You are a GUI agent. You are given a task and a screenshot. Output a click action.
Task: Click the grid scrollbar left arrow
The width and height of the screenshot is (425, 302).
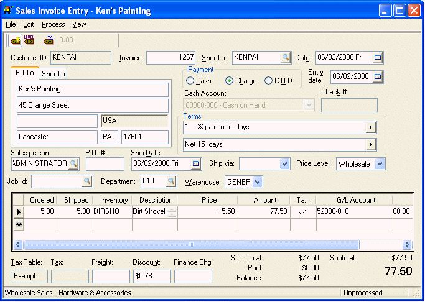click(x=18, y=245)
